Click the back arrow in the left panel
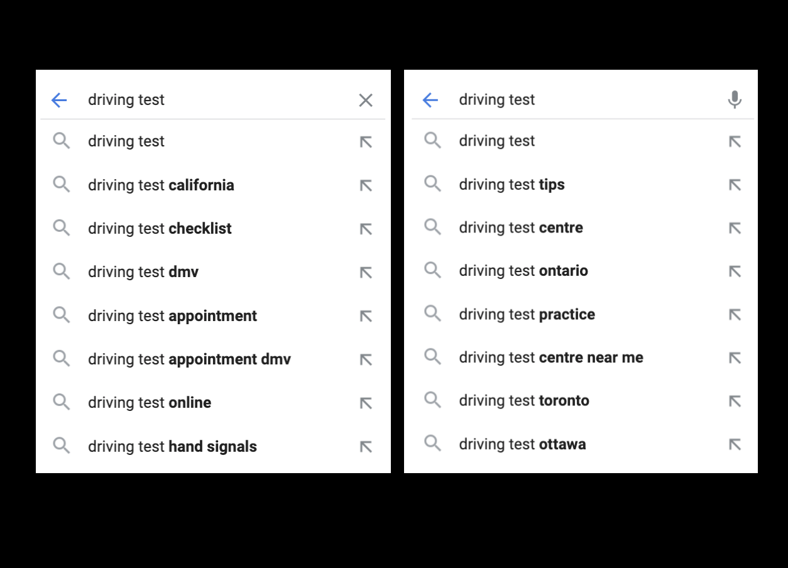This screenshot has width=788, height=568. (x=60, y=100)
